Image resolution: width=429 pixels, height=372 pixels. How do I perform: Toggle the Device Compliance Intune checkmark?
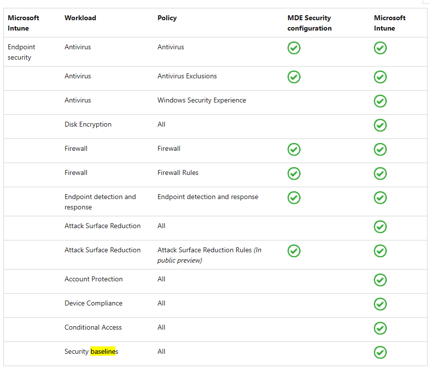pyautogui.click(x=380, y=304)
